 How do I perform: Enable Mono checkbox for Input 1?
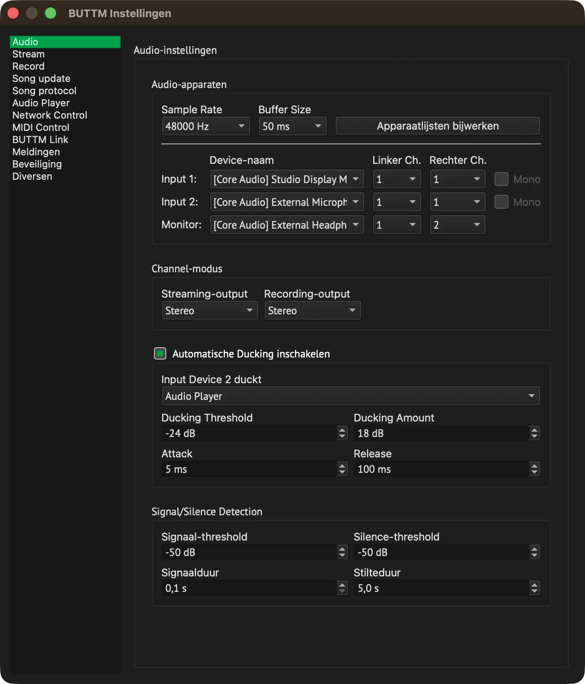tap(501, 179)
